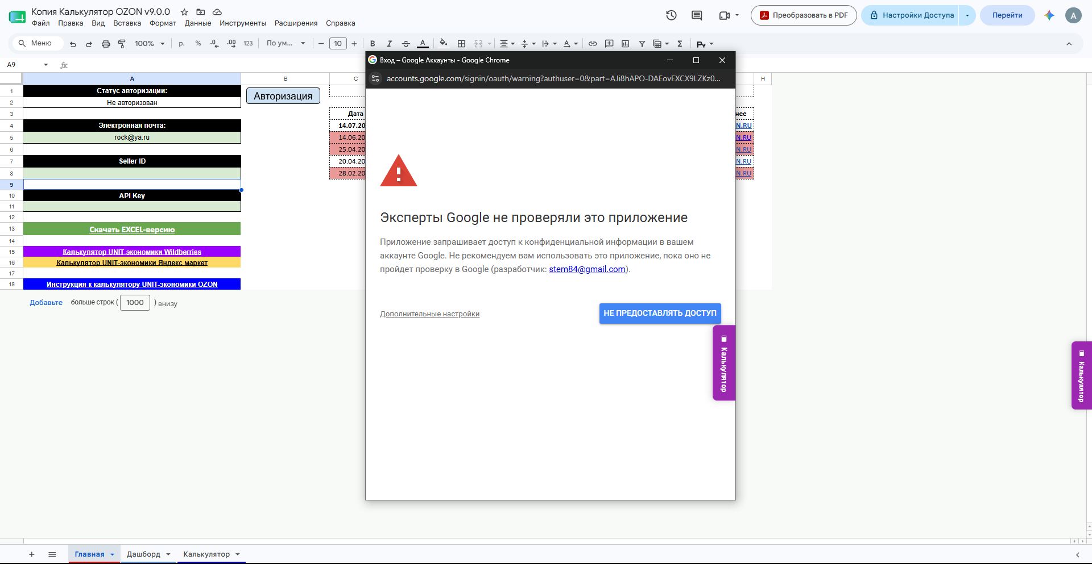Open the functions (sigma) menu

[680, 44]
